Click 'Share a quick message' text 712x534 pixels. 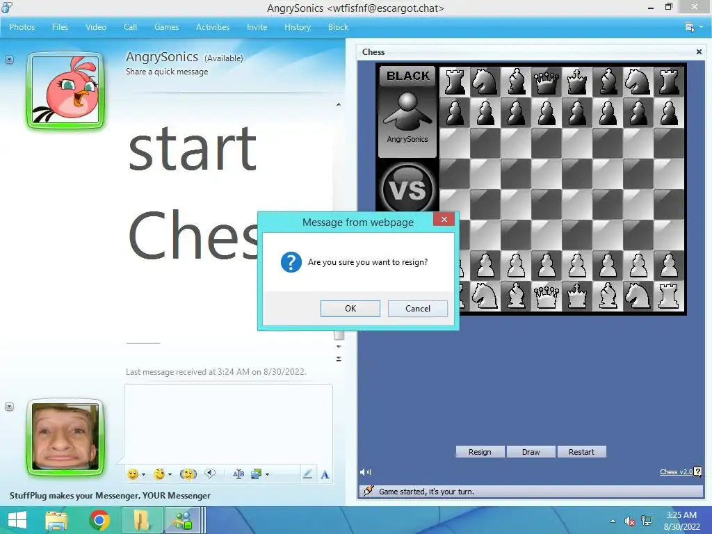pyautogui.click(x=167, y=72)
